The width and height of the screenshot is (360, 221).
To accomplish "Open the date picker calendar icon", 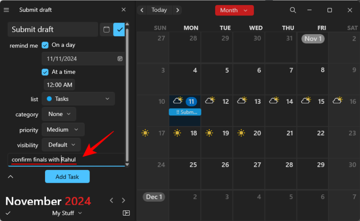I will (x=120, y=59).
